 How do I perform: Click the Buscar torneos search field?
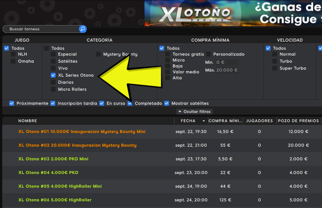[x=41, y=29]
